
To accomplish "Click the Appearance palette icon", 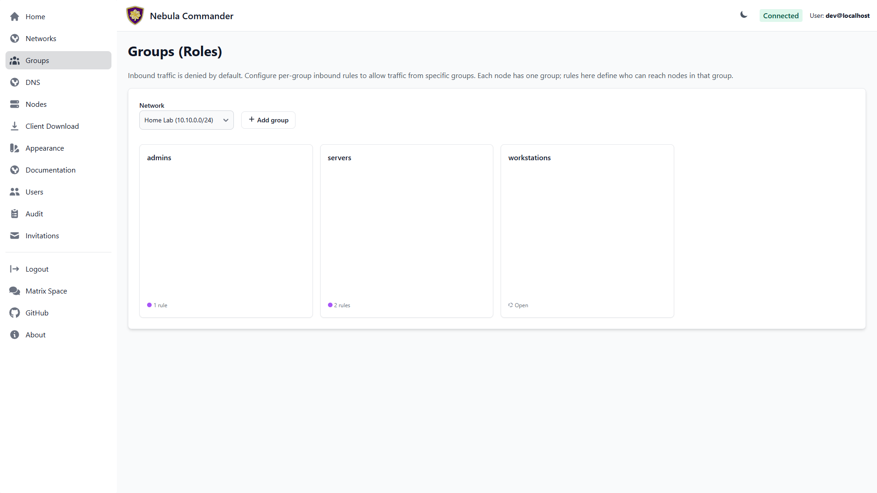I will point(15,148).
